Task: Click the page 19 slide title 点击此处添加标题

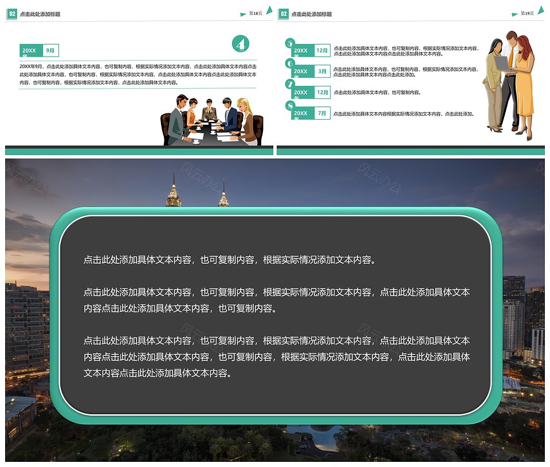Action: (x=312, y=14)
